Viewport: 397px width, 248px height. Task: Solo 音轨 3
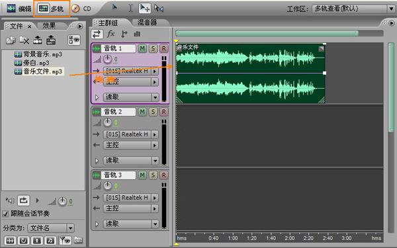[153, 175]
